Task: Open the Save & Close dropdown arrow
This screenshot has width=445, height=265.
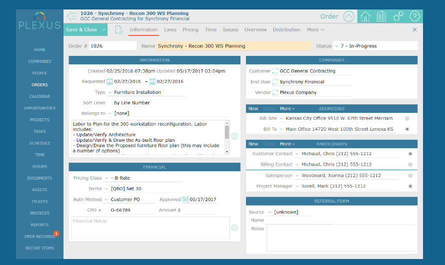Action: pos(103,30)
